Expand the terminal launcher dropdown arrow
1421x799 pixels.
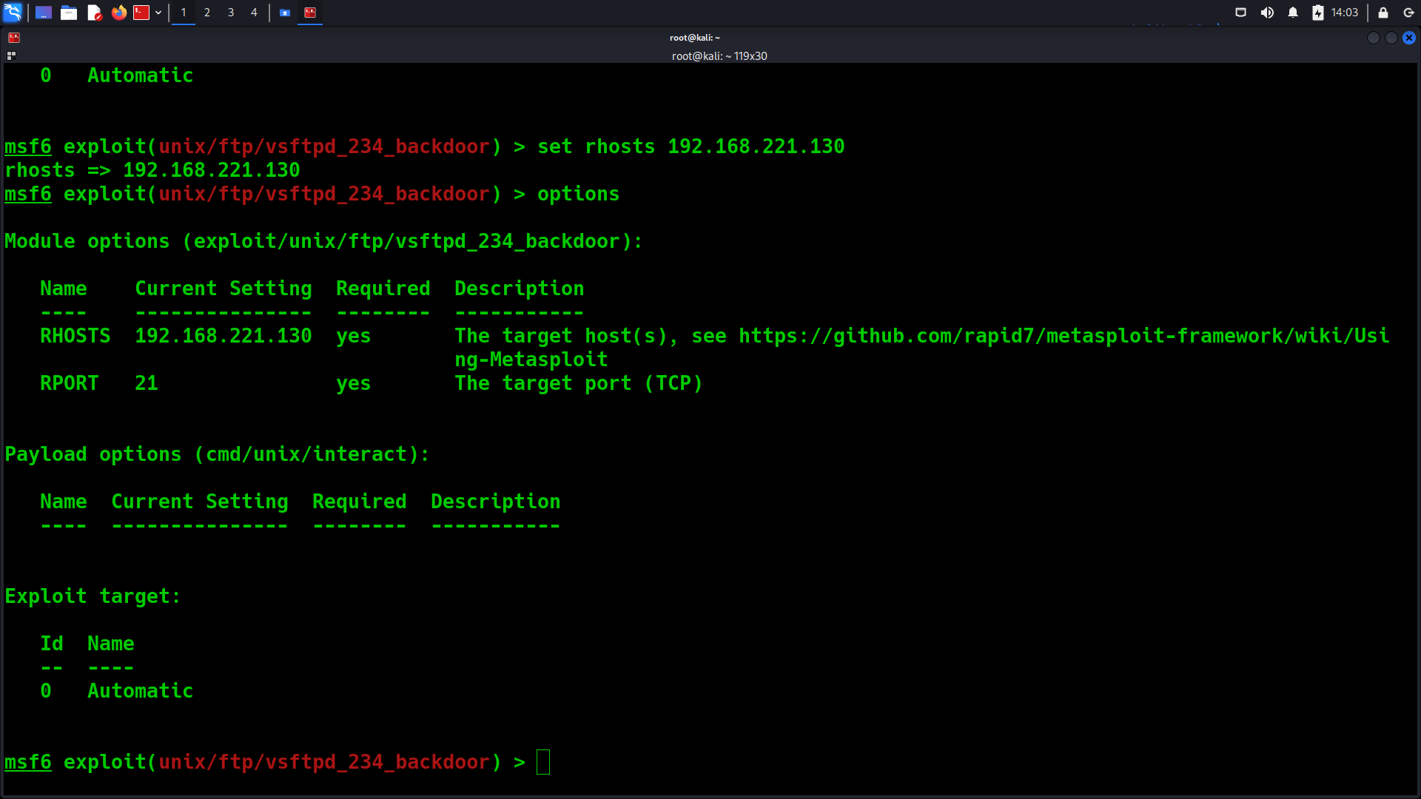(x=158, y=13)
